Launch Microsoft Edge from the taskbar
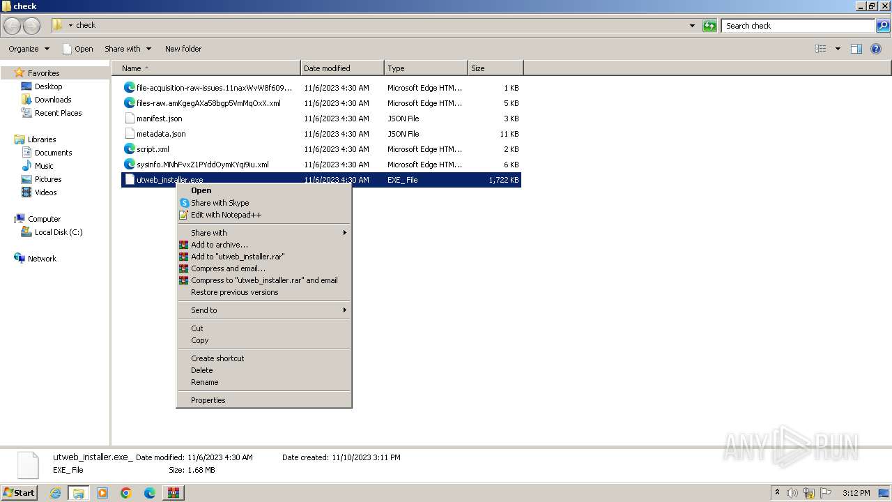The width and height of the screenshot is (892, 502). point(150,493)
